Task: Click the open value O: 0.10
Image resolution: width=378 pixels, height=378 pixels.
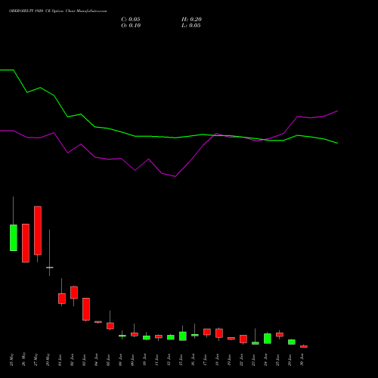Action: coord(131,26)
